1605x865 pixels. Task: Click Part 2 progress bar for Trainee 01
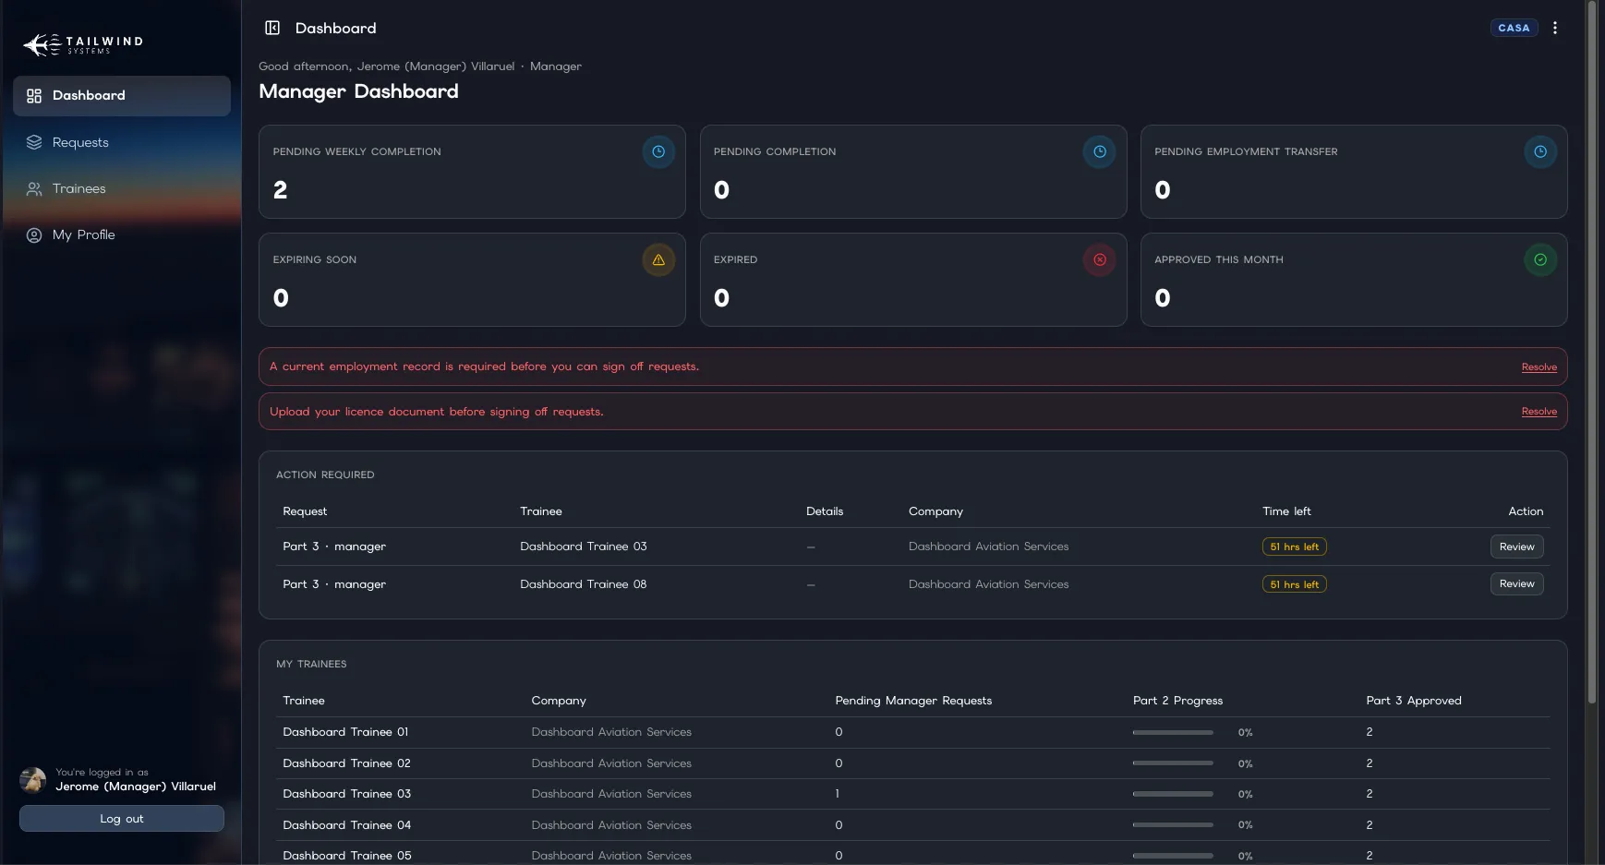coord(1173,732)
